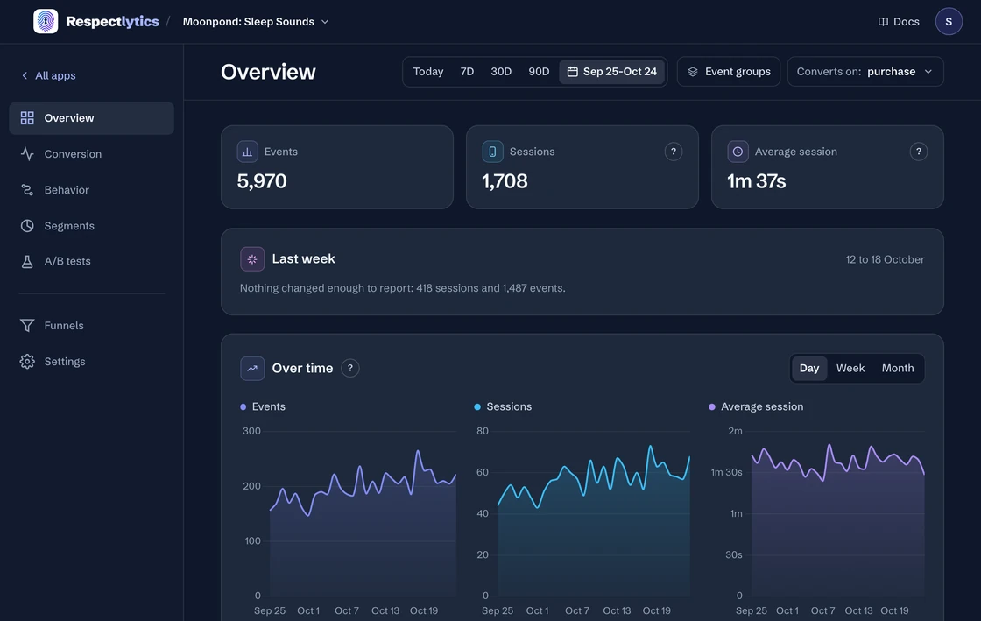Click the 1m 37s average value
This screenshot has width=981, height=621.
pyautogui.click(x=757, y=181)
